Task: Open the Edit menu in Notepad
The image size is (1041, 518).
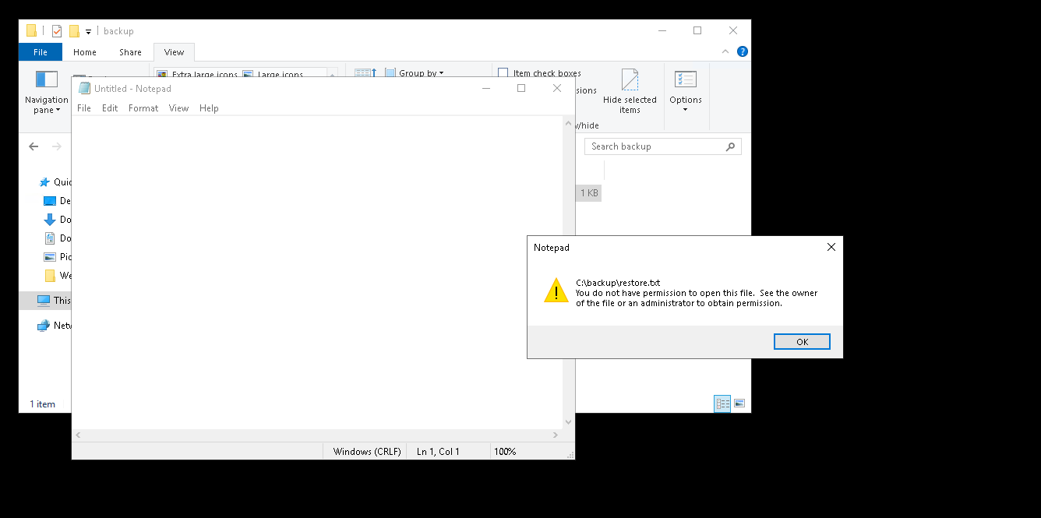Action: pyautogui.click(x=110, y=108)
